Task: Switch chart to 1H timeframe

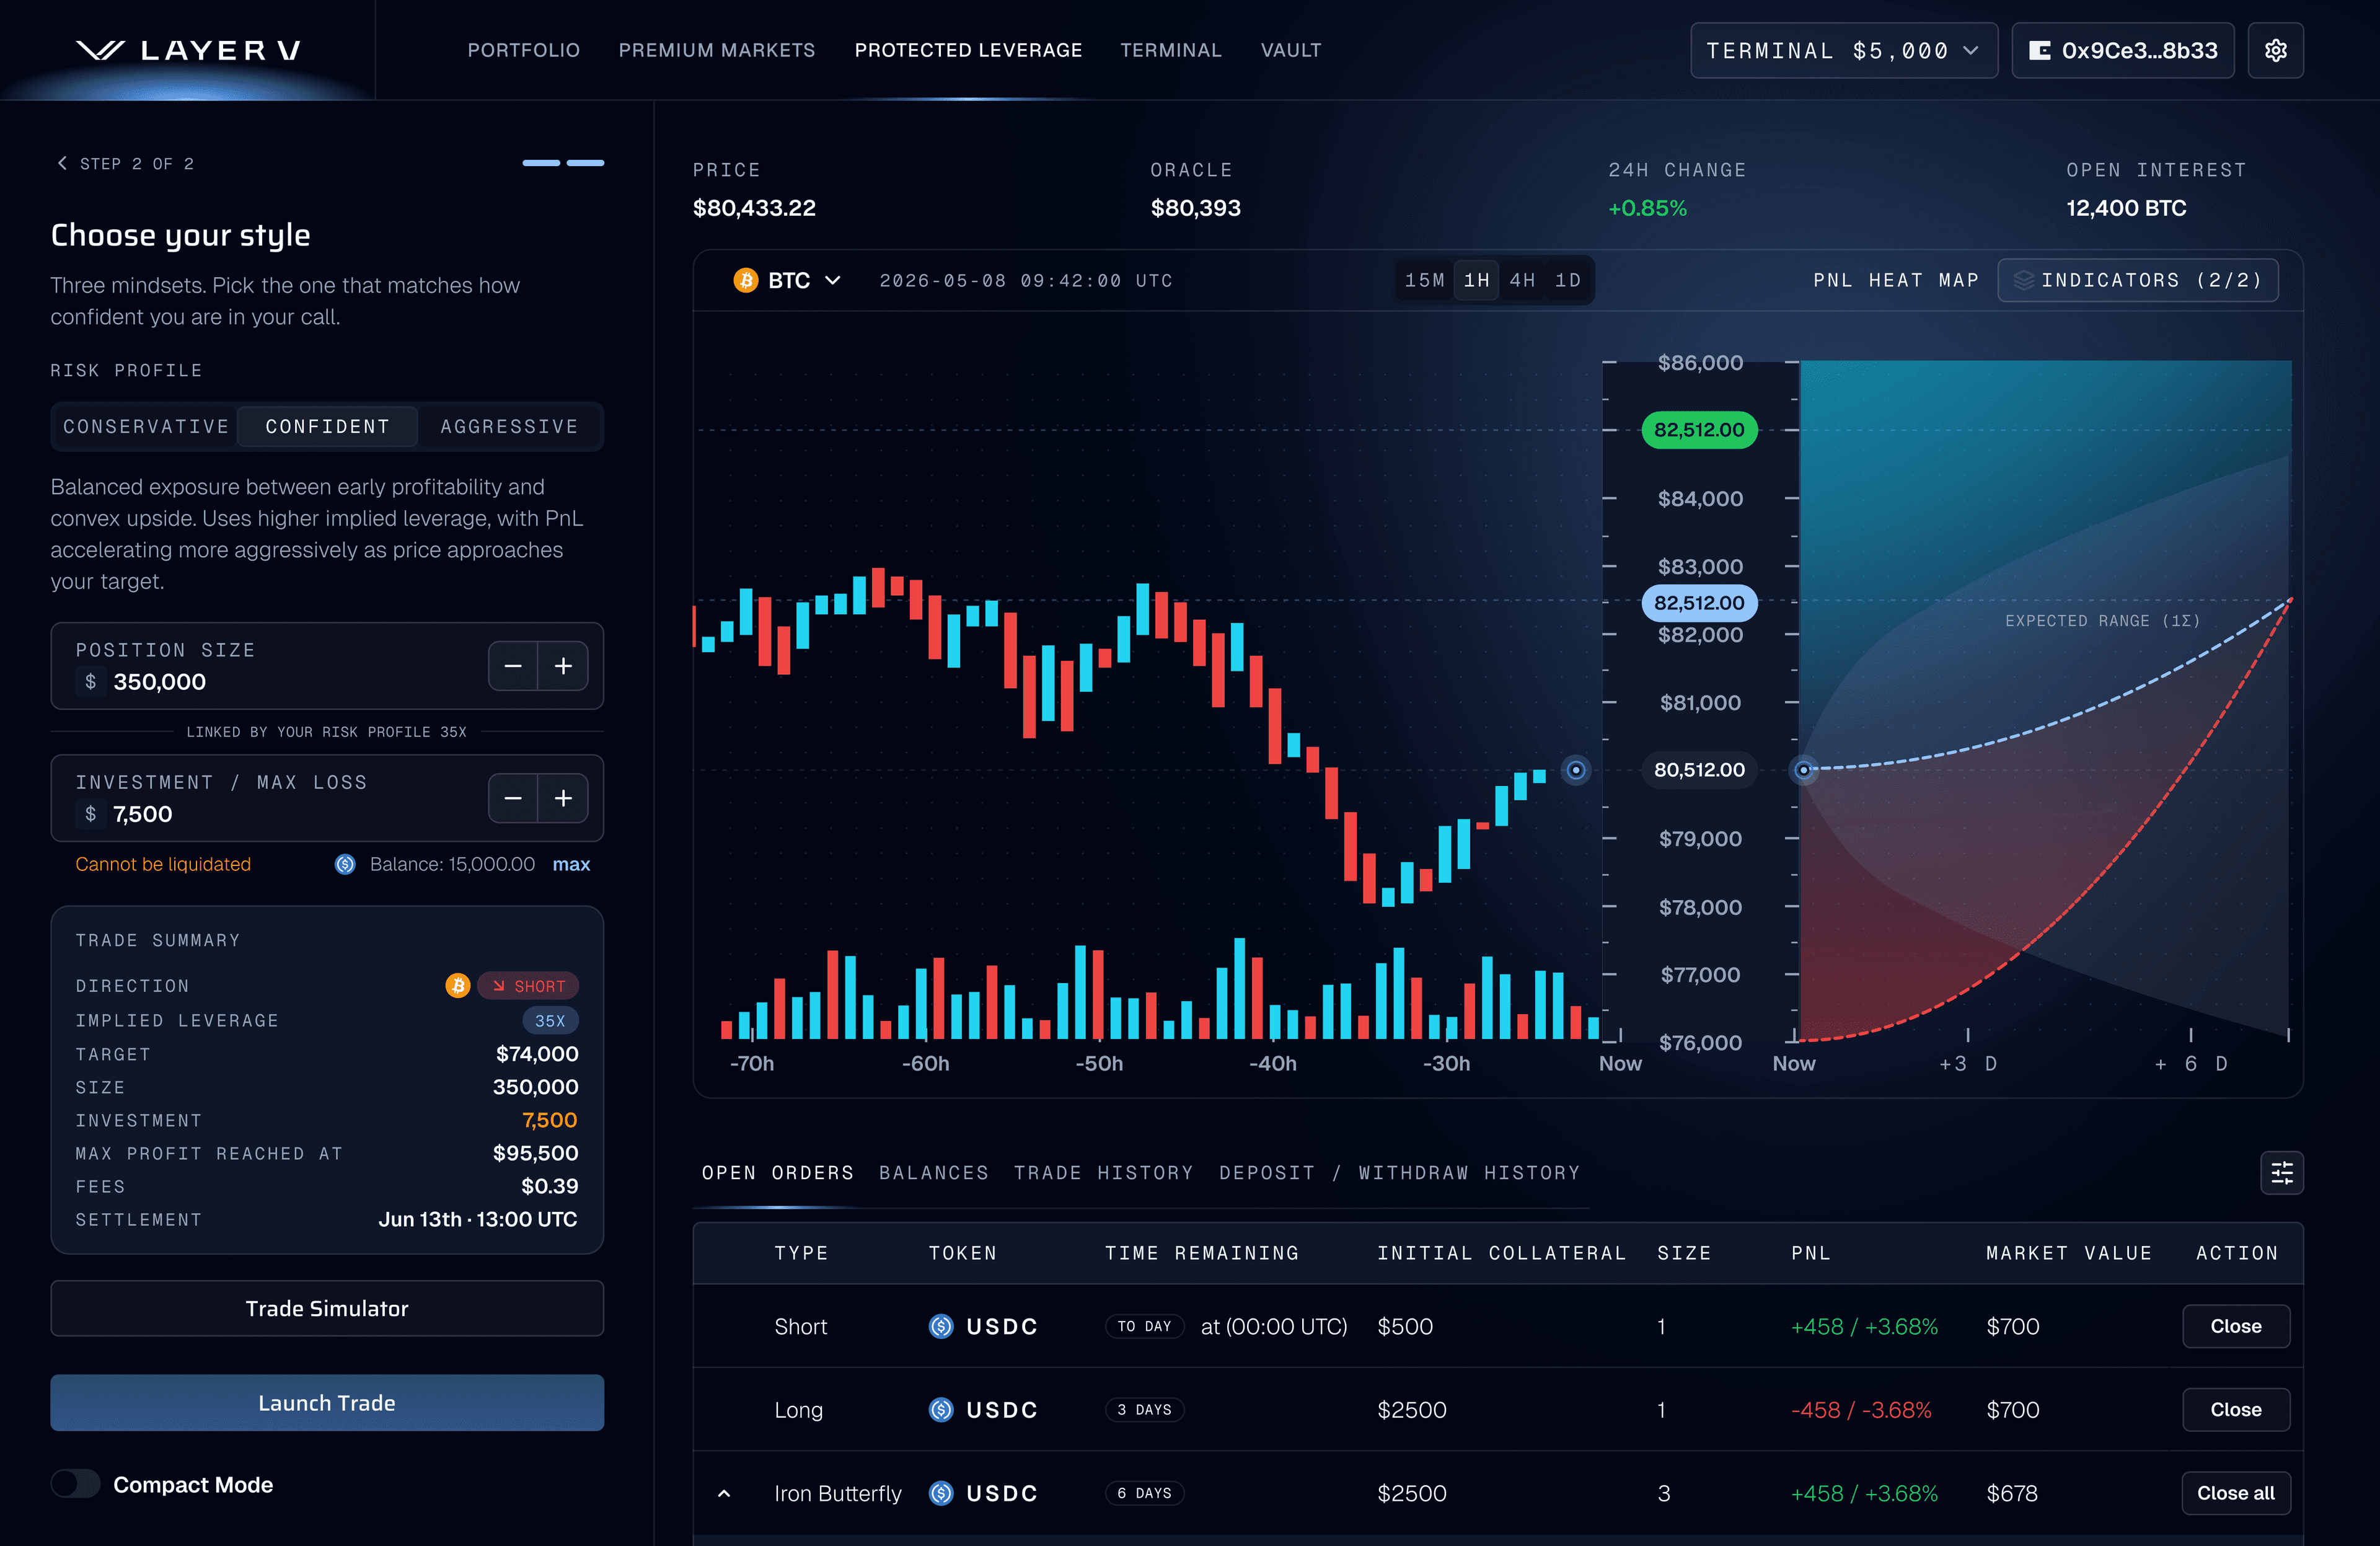Action: tap(1477, 280)
